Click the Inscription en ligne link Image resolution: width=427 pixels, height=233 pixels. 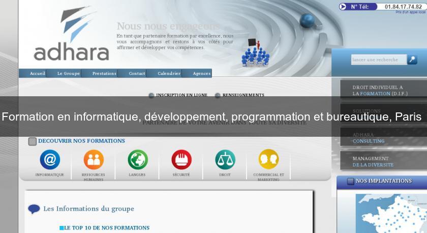click(x=181, y=95)
